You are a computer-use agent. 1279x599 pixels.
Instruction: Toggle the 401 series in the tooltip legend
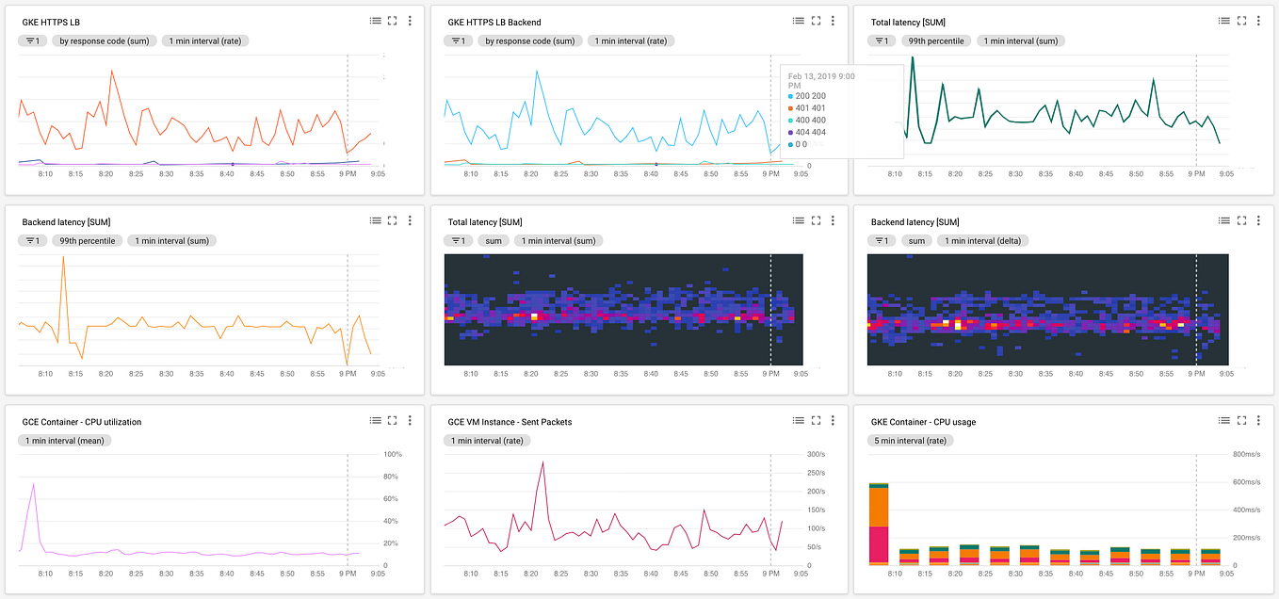[810, 107]
